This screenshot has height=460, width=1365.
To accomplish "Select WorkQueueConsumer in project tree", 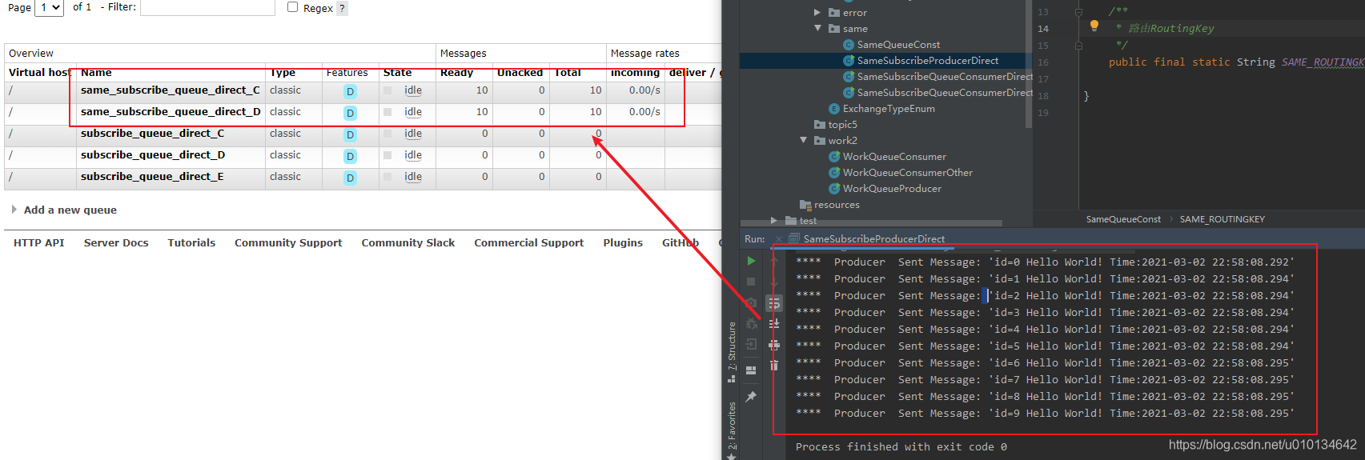I will [894, 157].
